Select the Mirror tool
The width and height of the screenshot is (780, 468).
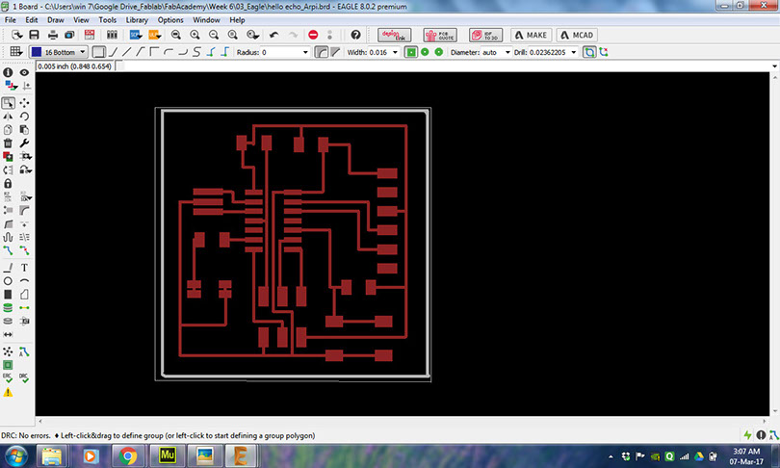coord(8,116)
